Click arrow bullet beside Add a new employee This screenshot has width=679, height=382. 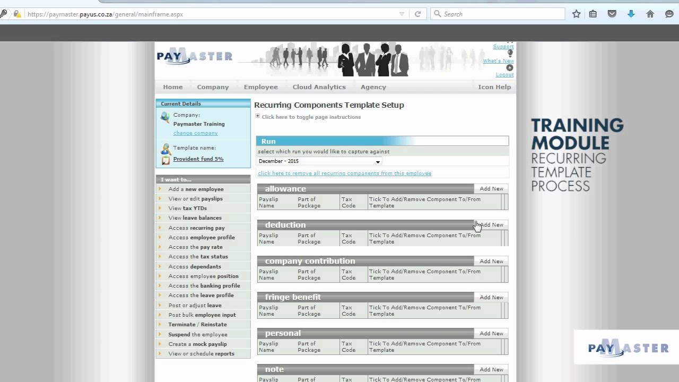[x=160, y=189]
